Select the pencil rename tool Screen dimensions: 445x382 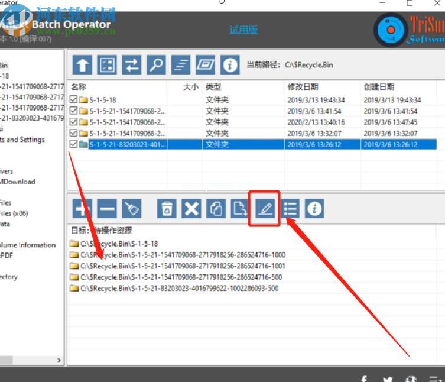265,208
